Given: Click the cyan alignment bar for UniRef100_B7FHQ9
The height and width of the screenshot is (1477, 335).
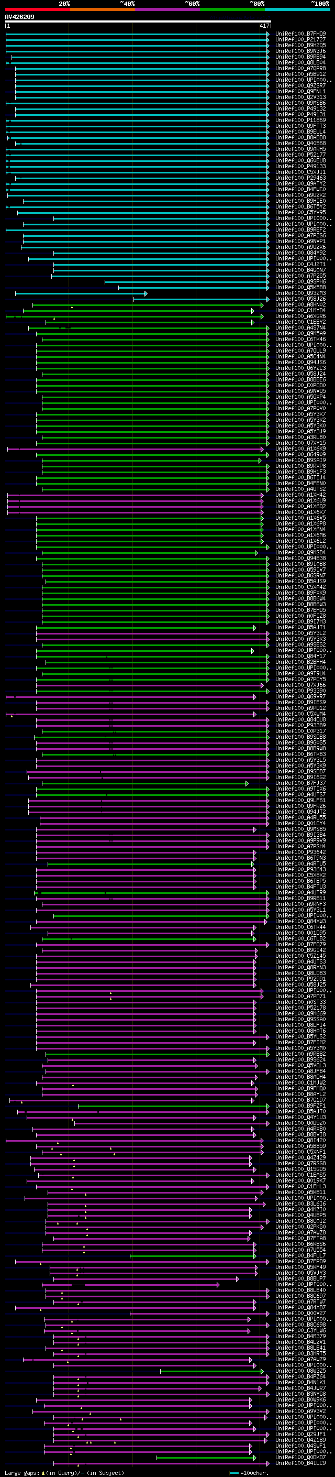Looking at the screenshot, I should pos(138,34).
